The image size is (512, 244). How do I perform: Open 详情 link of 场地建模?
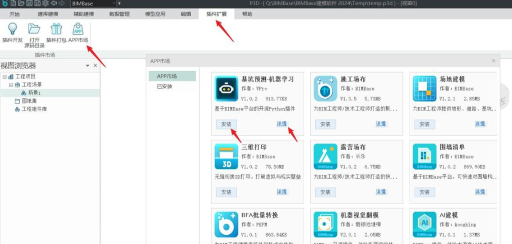coord(480,124)
